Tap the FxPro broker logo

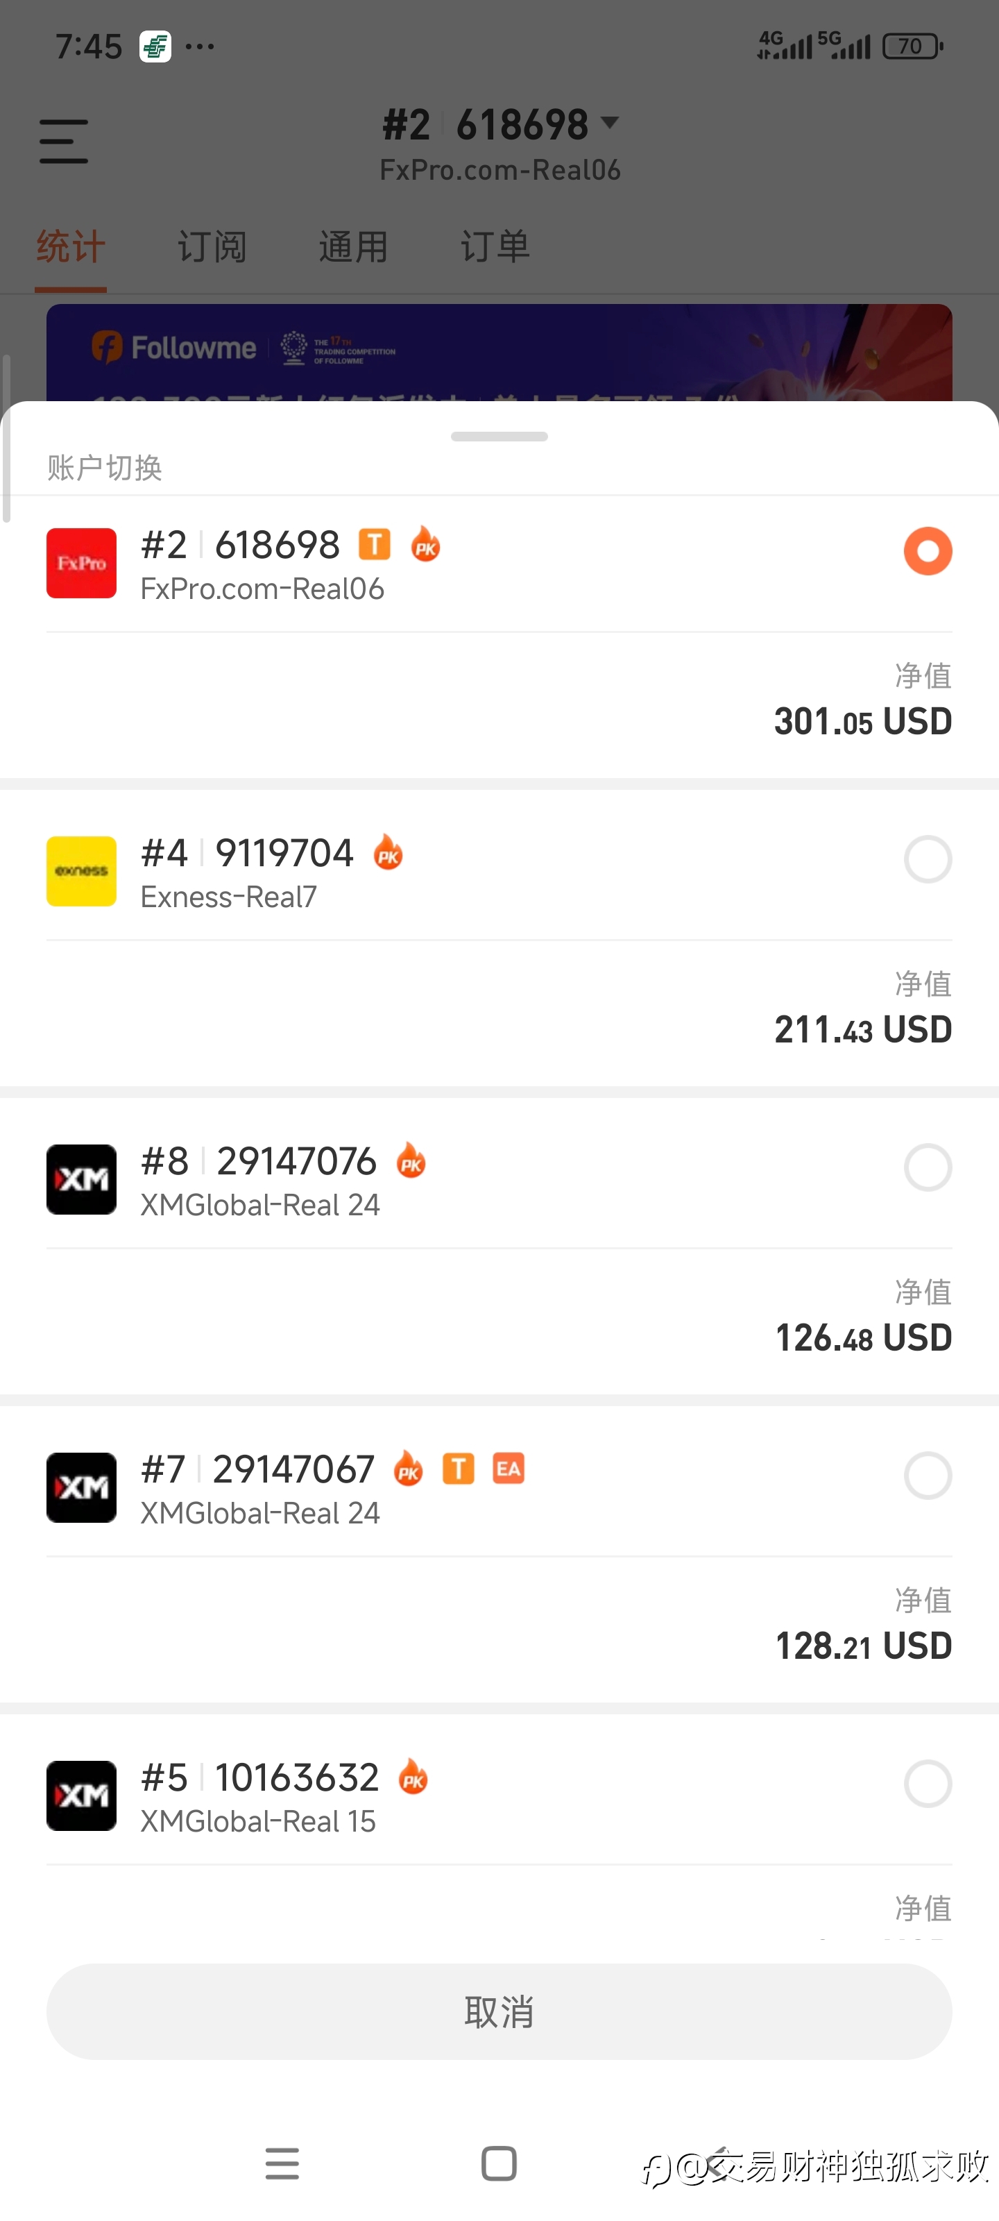pos(81,563)
